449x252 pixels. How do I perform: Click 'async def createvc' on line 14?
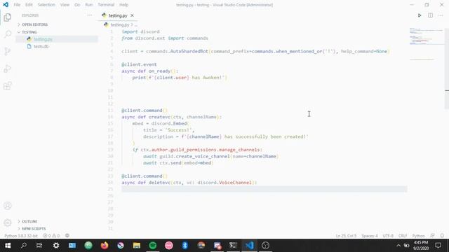146,117
